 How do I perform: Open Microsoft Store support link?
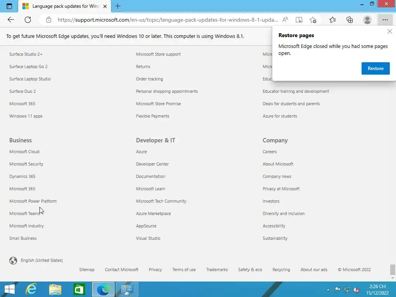158,54
